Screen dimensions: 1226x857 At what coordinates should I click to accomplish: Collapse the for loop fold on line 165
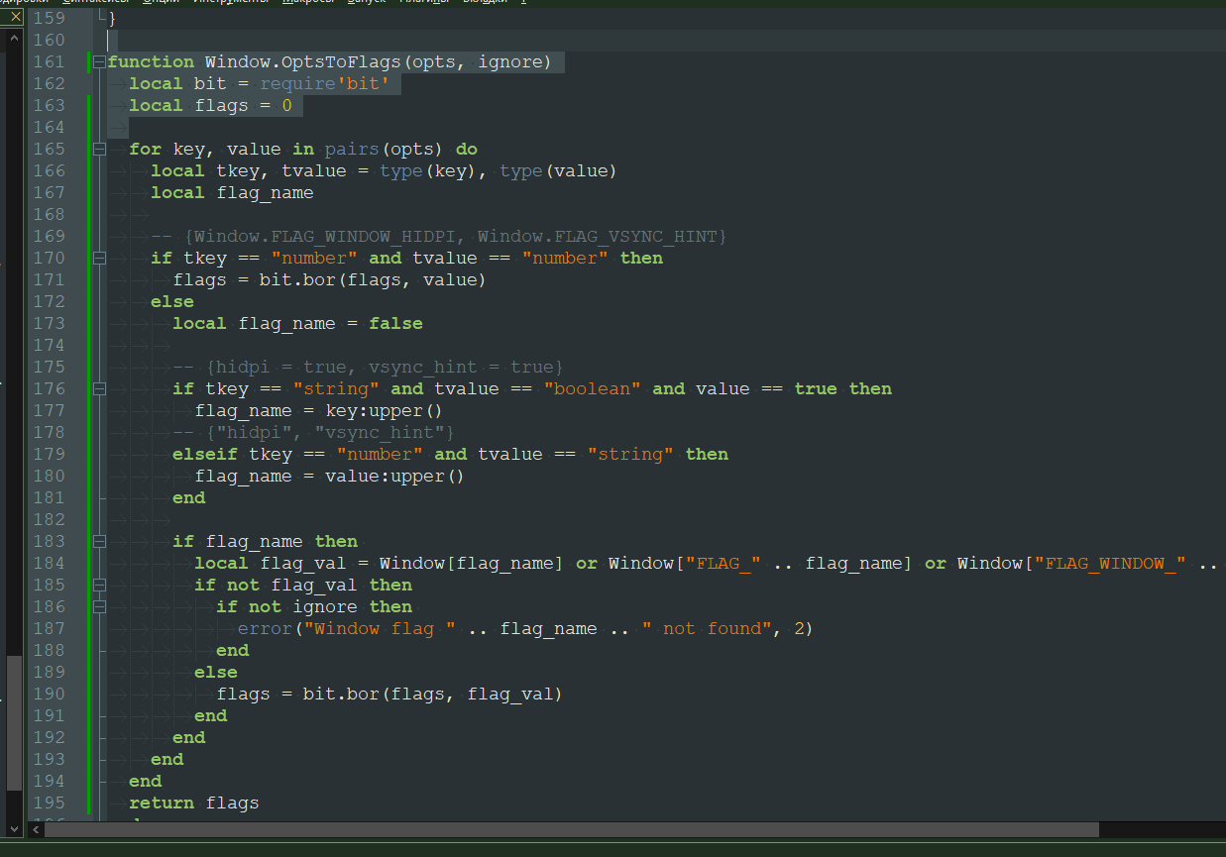point(99,149)
